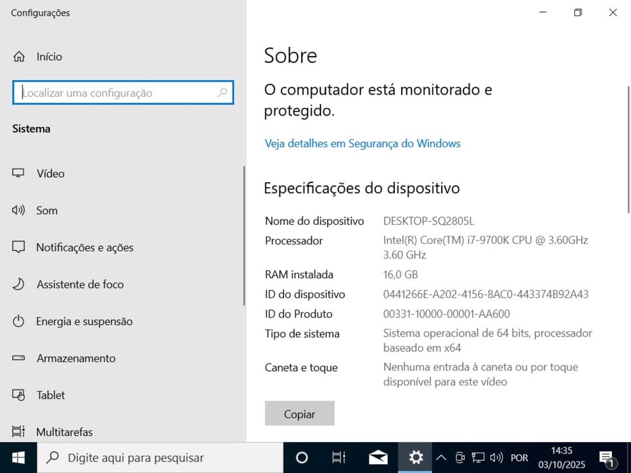Open the Mail app from taskbar
This screenshot has height=473, width=631.
point(378,457)
